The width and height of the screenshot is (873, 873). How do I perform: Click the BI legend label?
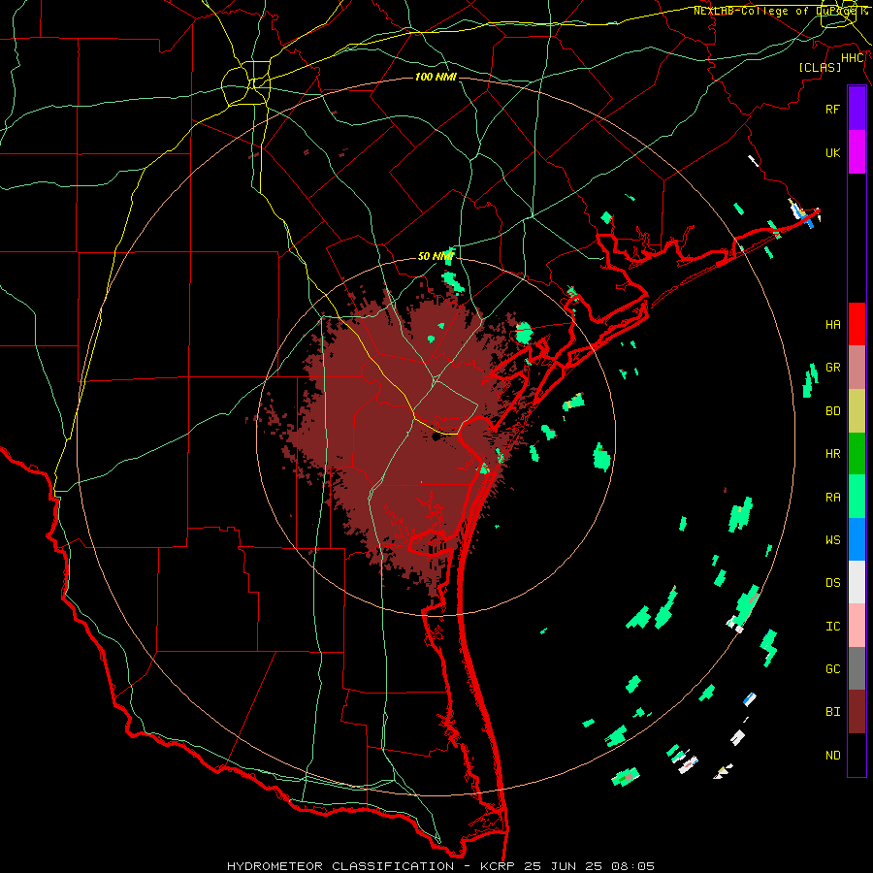[x=833, y=712]
